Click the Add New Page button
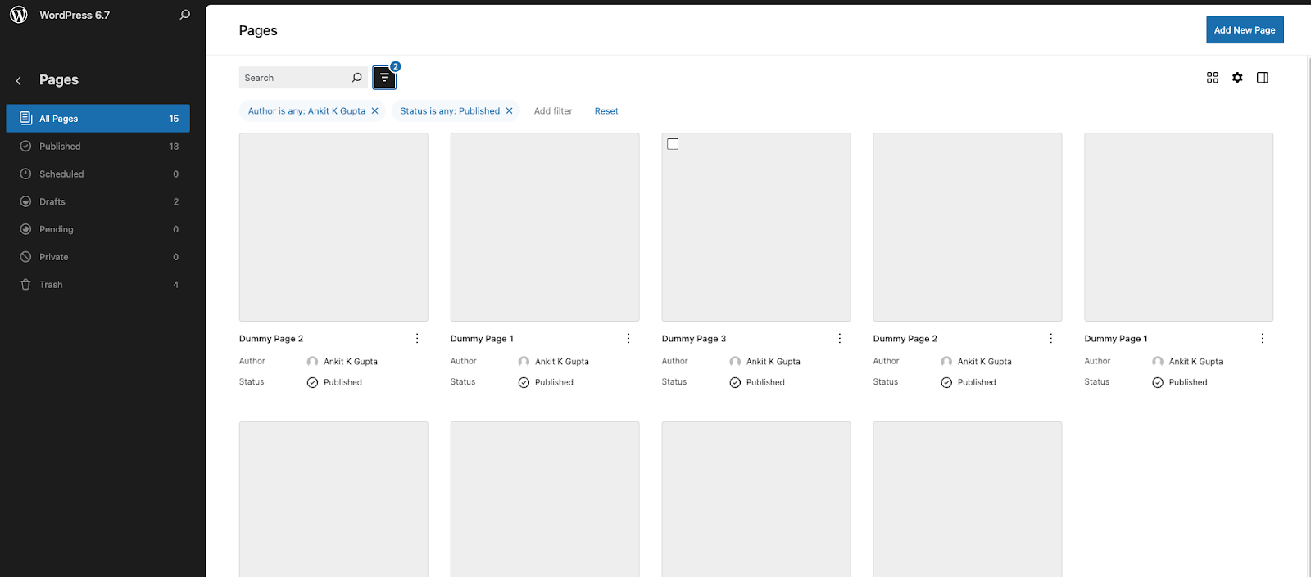The image size is (1311, 577). 1245,30
